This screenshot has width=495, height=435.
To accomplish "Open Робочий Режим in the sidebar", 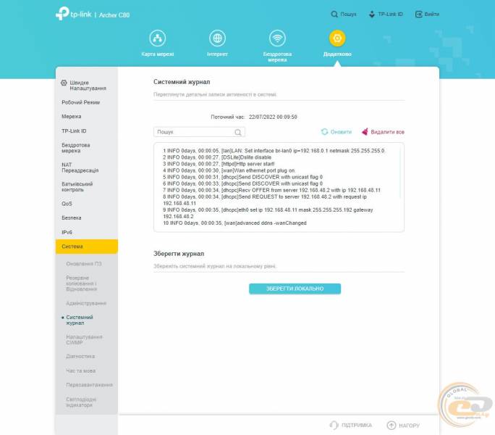I will (x=81, y=102).
